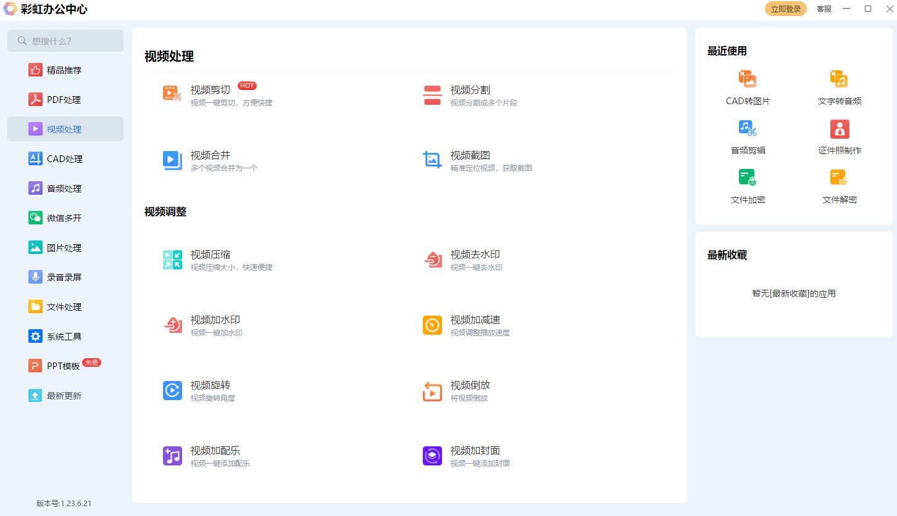The height and width of the screenshot is (516, 897).
Task: Open 视频加配乐 add music icon
Action: click(172, 456)
